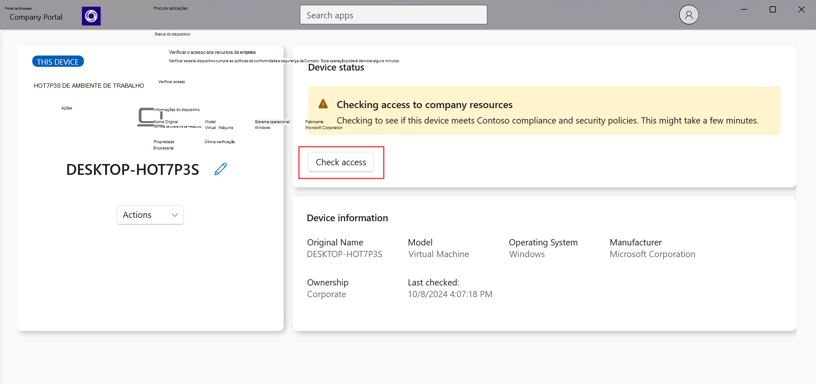The image size is (816, 384).
Task: Click 'Checking access to company resources' heading
Action: coord(425,105)
